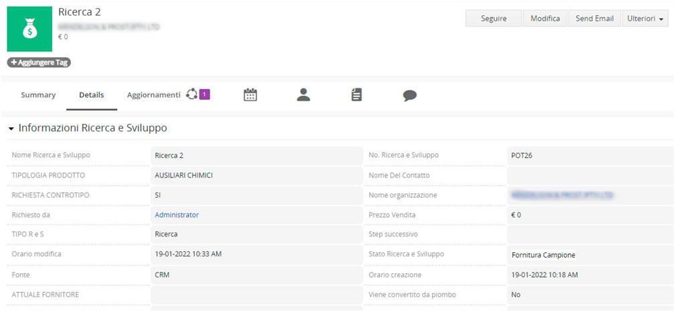This screenshot has height=312, width=675.
Task: Click the Send Email button
Action: [595, 19]
